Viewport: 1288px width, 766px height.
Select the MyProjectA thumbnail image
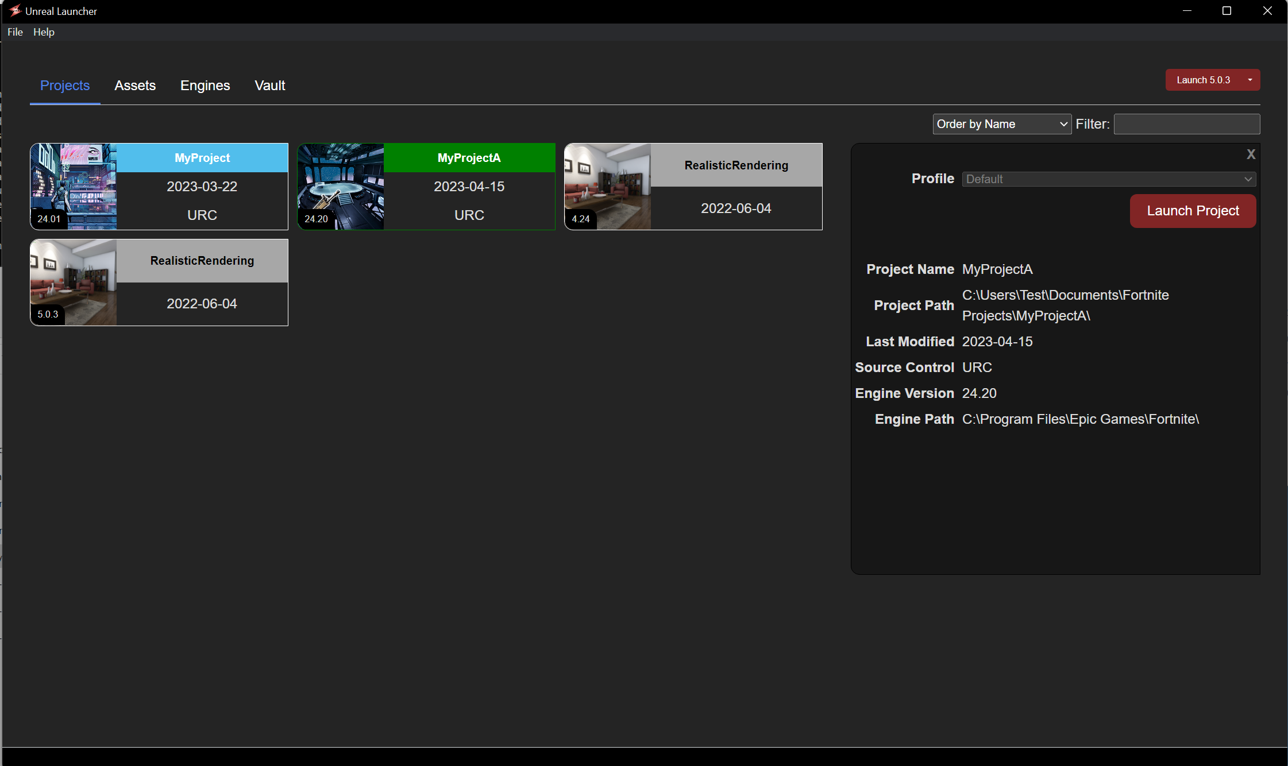pos(341,187)
